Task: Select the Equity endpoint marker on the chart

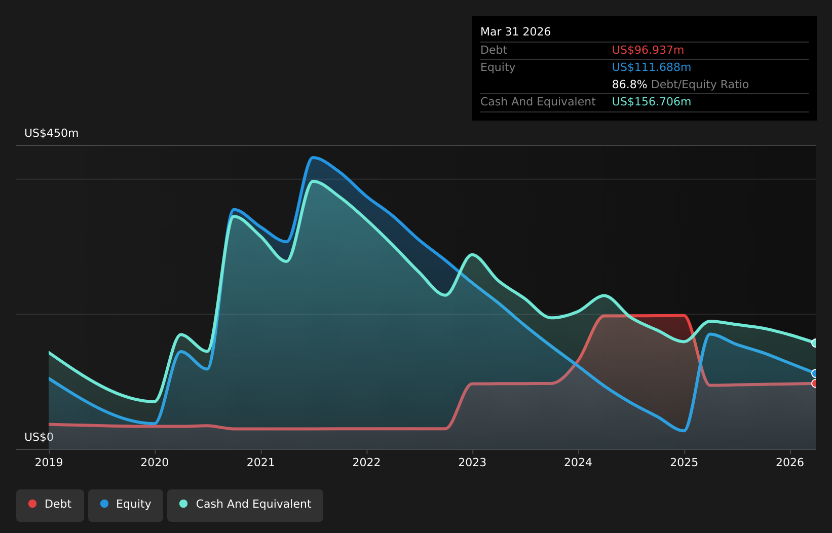Action: coord(815,373)
